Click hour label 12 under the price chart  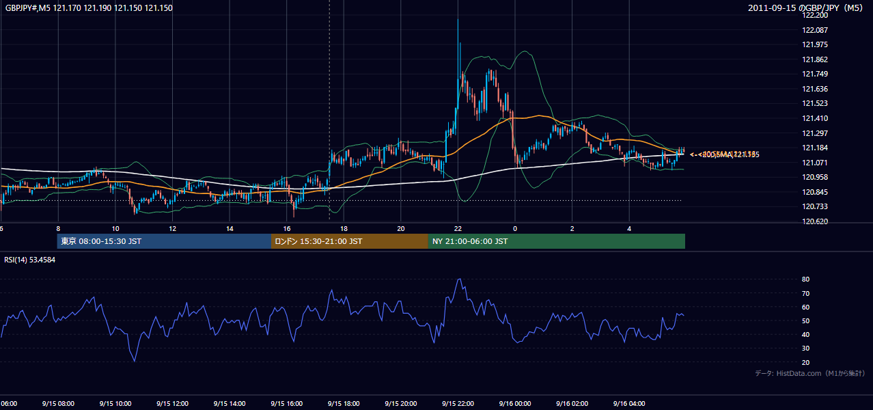click(172, 228)
